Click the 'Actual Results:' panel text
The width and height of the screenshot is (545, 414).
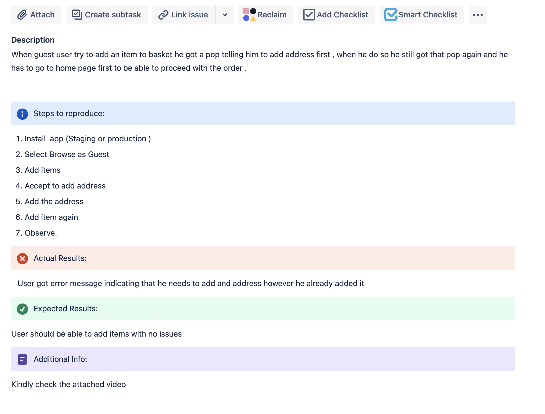(60, 258)
